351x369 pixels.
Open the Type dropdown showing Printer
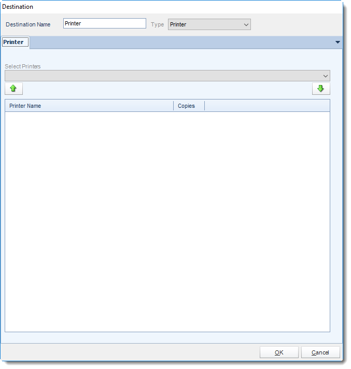(x=209, y=24)
